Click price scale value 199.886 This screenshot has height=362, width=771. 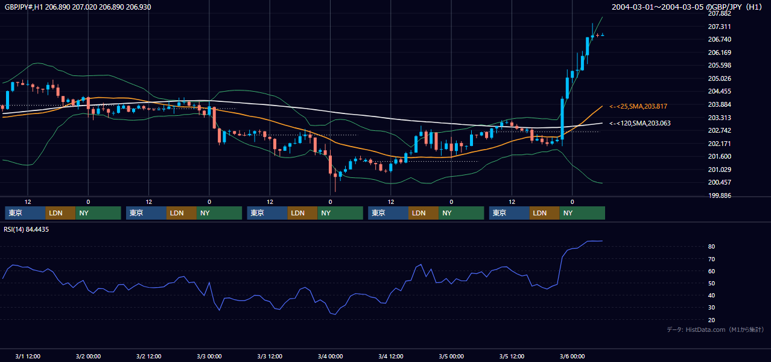[719, 195]
